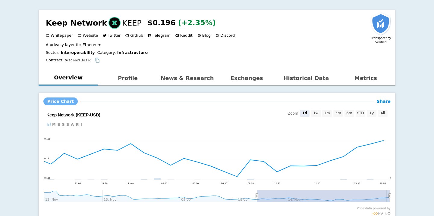Switch to the Profile tab
Viewport: 434px width, 216px height.
click(x=128, y=78)
